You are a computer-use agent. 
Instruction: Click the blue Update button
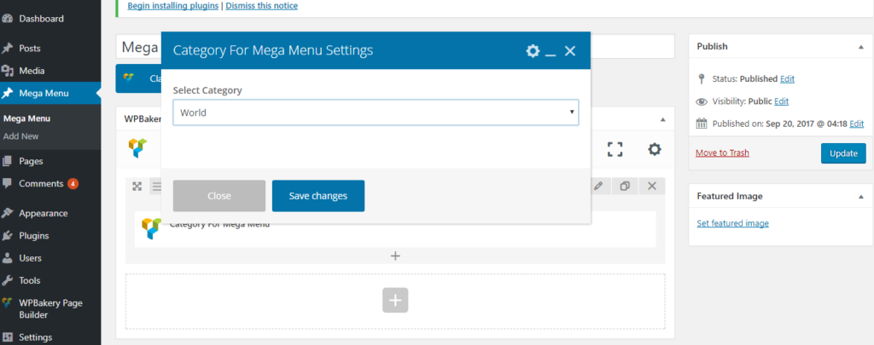point(842,153)
